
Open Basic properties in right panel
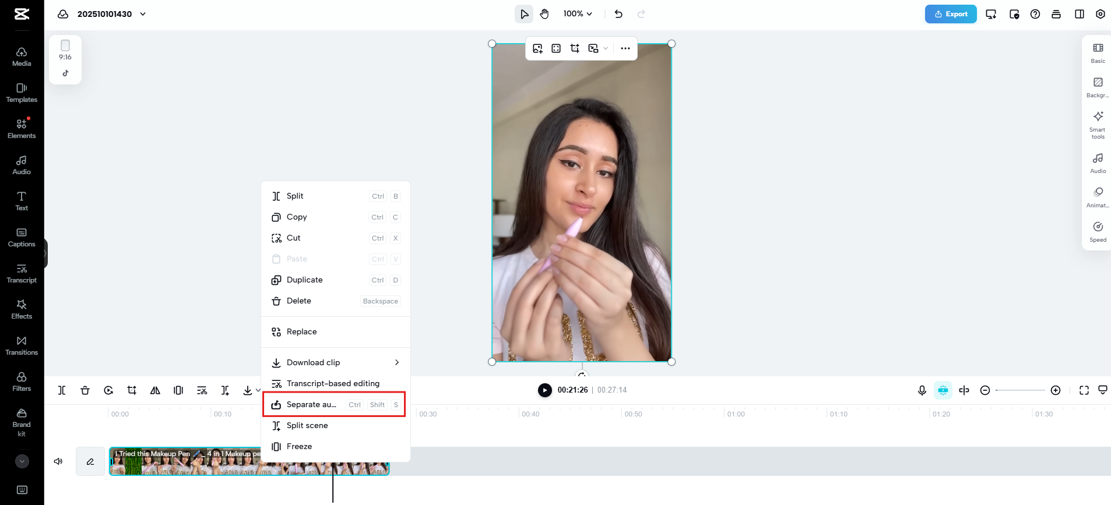point(1098,53)
